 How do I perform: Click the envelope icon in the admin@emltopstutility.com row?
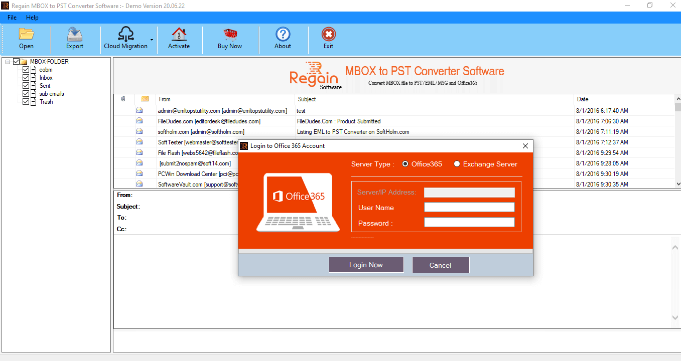(139, 110)
